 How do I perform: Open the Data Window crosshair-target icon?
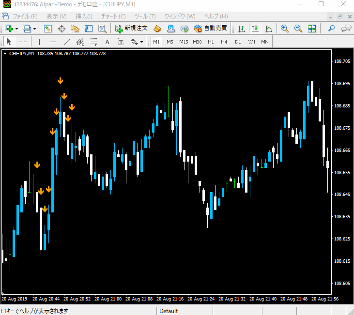[62, 29]
